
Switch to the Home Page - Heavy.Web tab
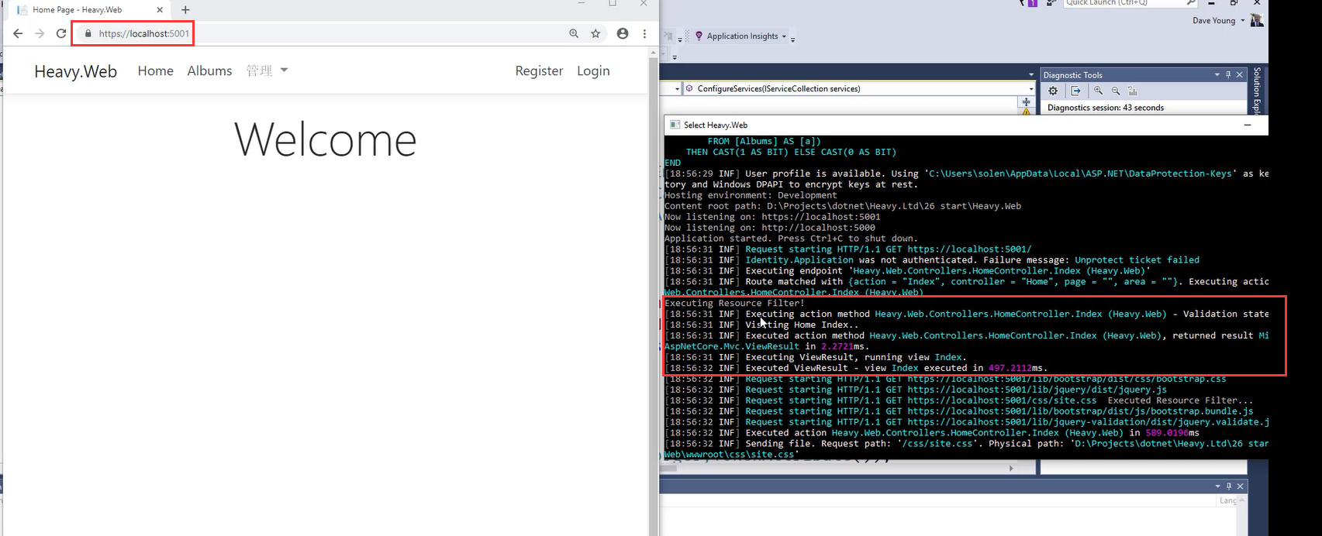tap(85, 10)
